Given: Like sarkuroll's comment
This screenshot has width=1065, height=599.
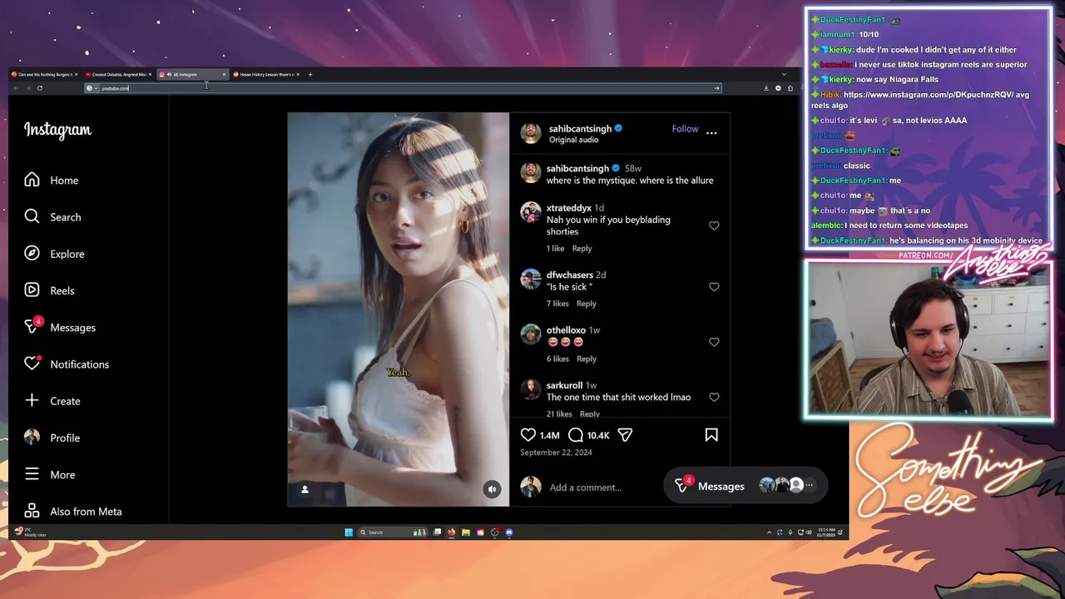Looking at the screenshot, I should click(x=714, y=397).
